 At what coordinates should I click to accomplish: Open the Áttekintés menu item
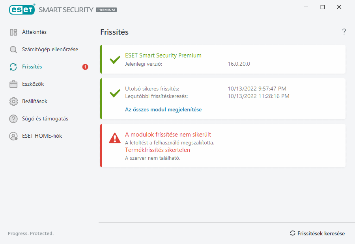[34, 32]
